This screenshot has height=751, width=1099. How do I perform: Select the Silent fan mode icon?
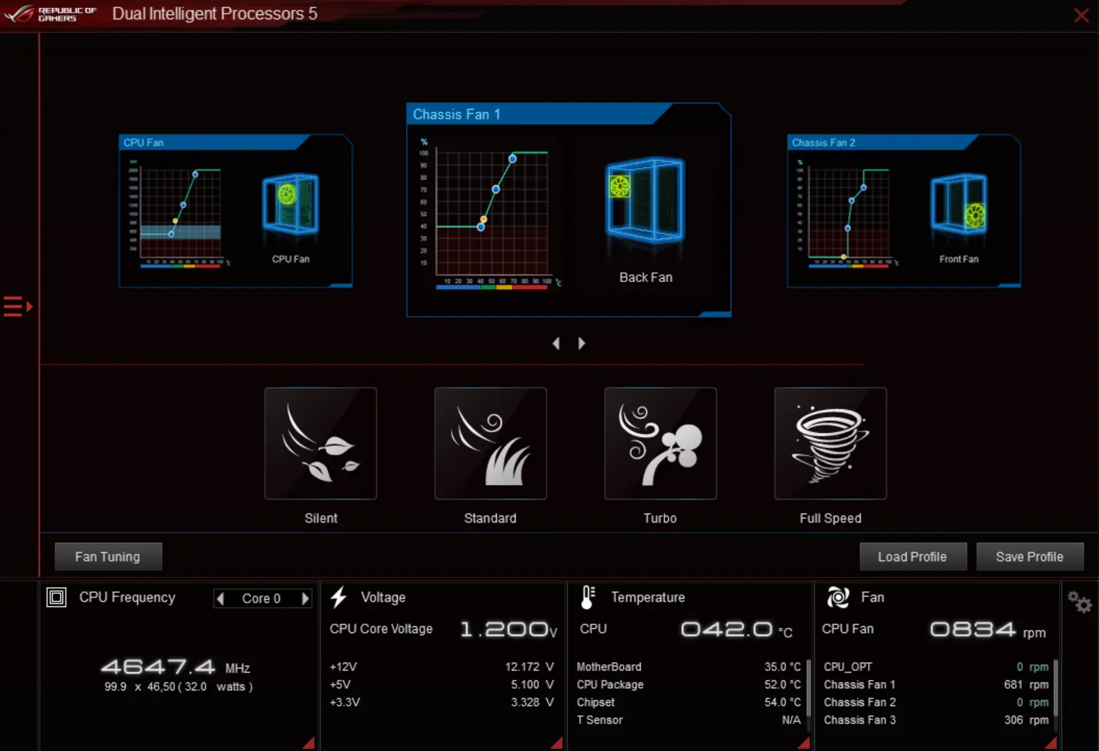320,443
